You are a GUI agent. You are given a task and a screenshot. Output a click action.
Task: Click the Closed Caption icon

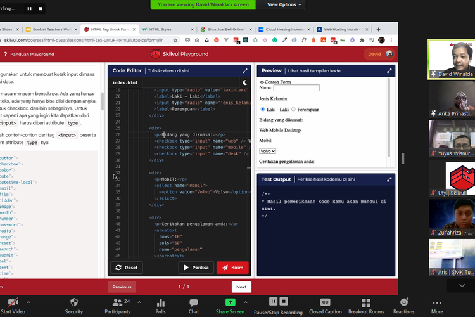325,302
